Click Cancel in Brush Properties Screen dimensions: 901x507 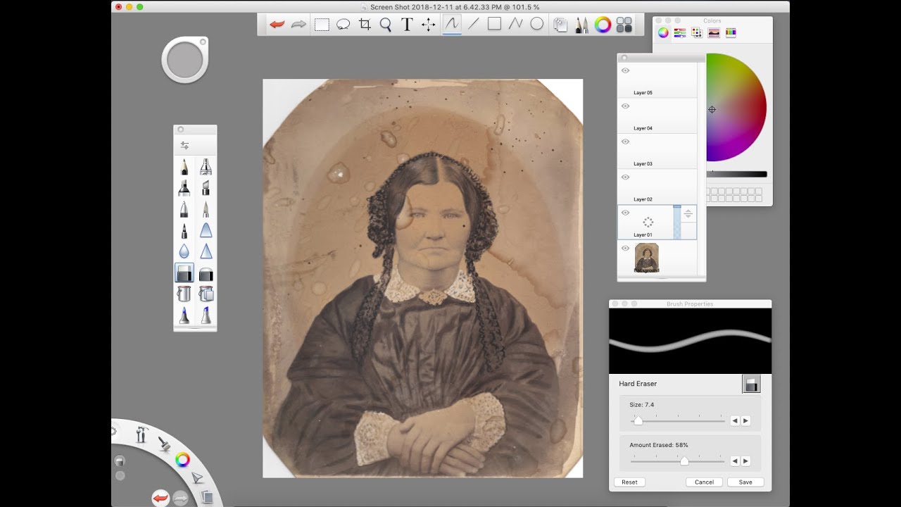(x=704, y=482)
